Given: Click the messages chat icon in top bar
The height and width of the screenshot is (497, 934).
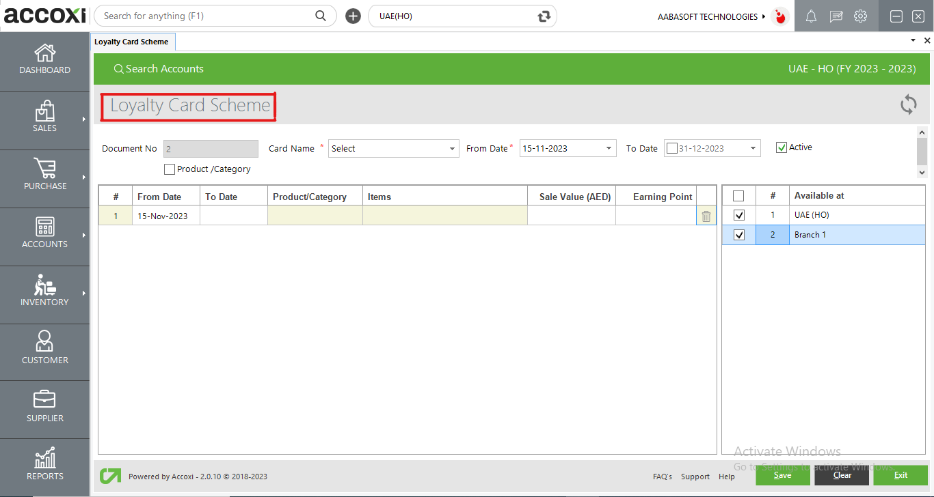Looking at the screenshot, I should [836, 16].
